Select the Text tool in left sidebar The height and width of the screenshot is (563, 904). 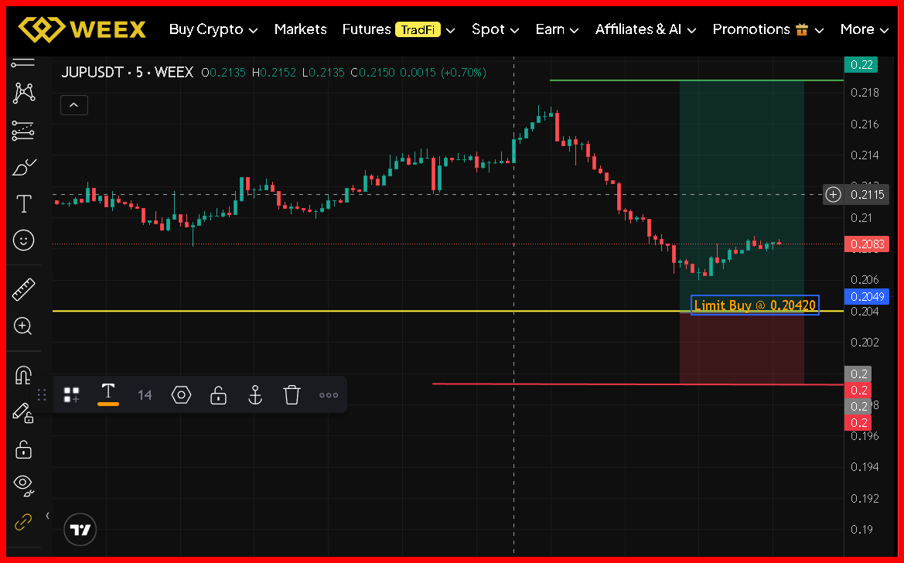tap(24, 203)
